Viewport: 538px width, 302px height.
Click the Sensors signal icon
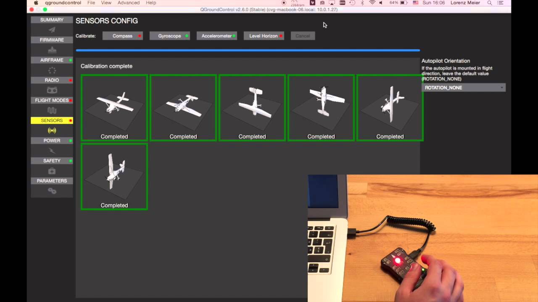tap(52, 130)
